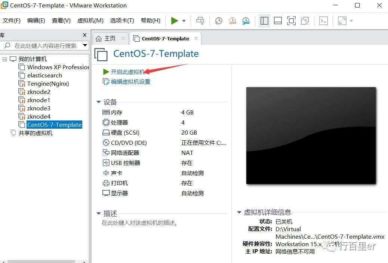Viewport: 388px width, 263px height.
Task: Open the library search filter dropdown arrow
Action: tap(85, 45)
